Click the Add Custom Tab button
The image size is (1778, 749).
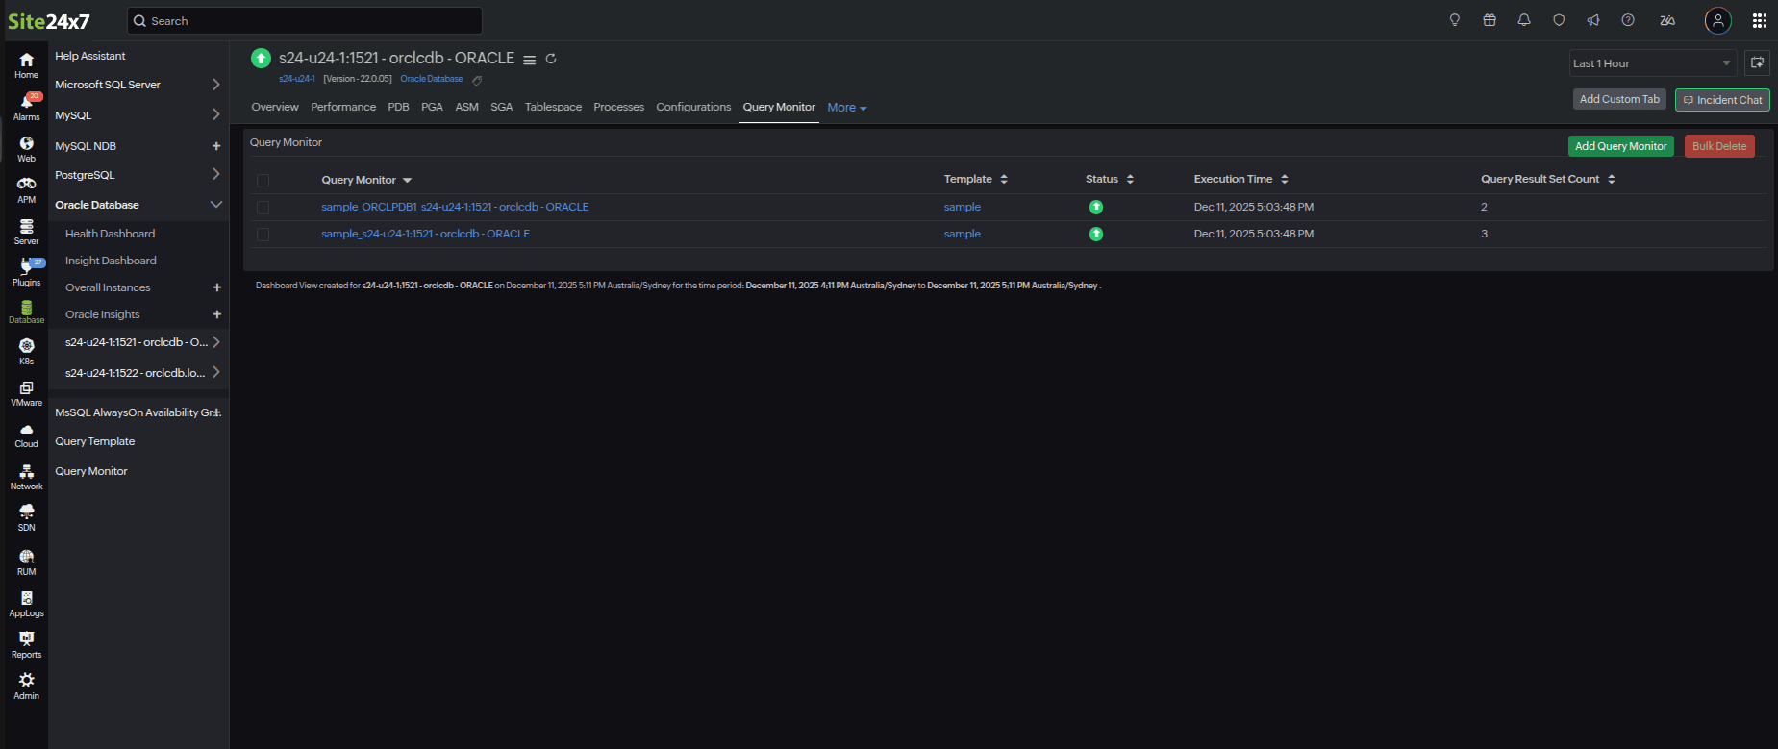(x=1619, y=99)
